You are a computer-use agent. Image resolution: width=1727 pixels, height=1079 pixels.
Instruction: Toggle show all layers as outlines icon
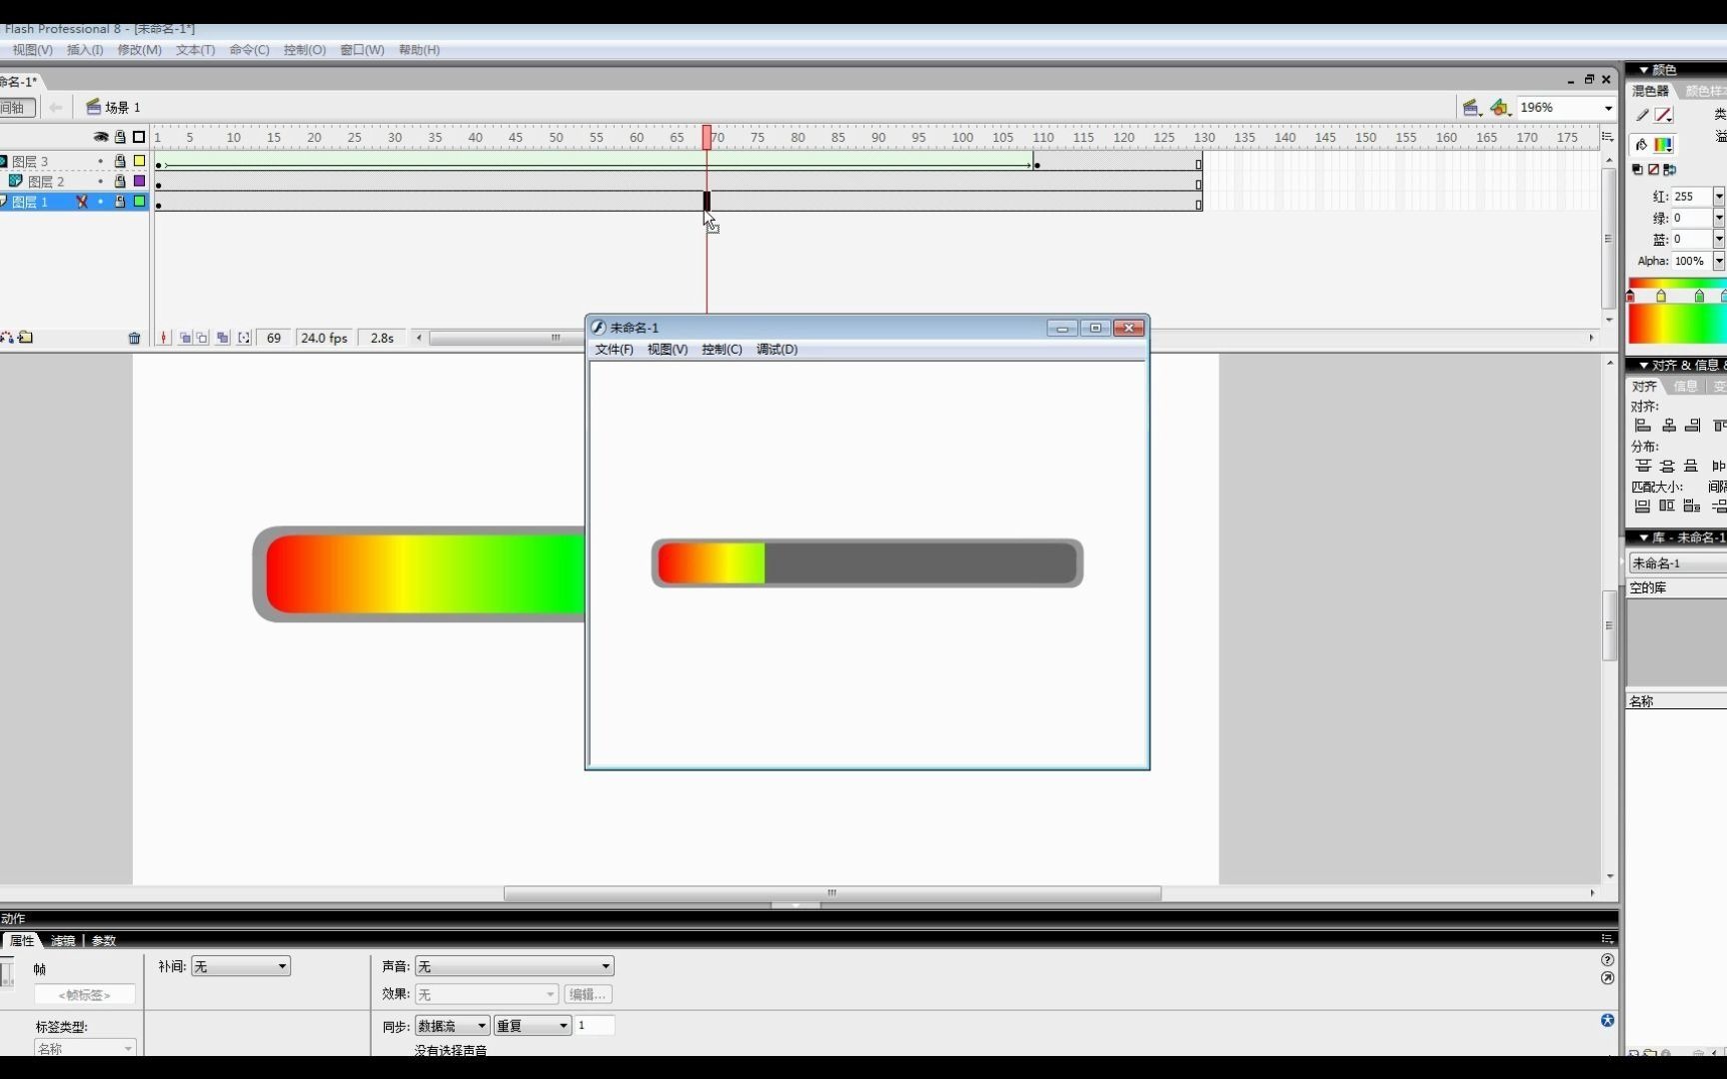tap(139, 137)
